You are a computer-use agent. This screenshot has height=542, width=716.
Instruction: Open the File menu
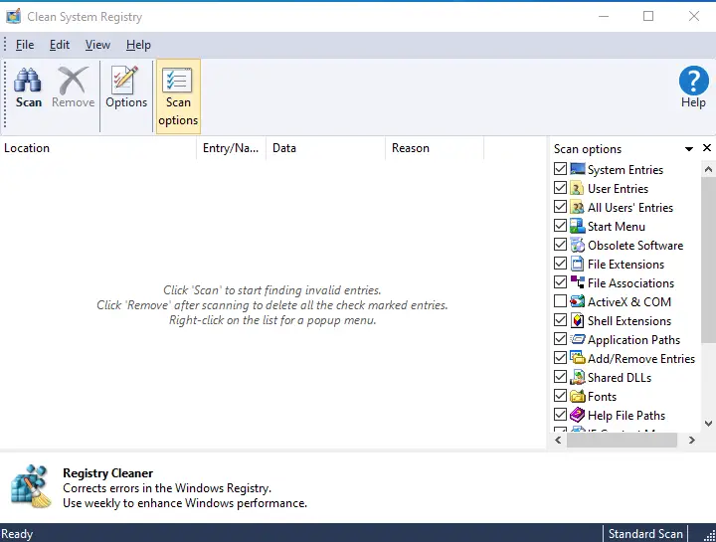point(25,45)
